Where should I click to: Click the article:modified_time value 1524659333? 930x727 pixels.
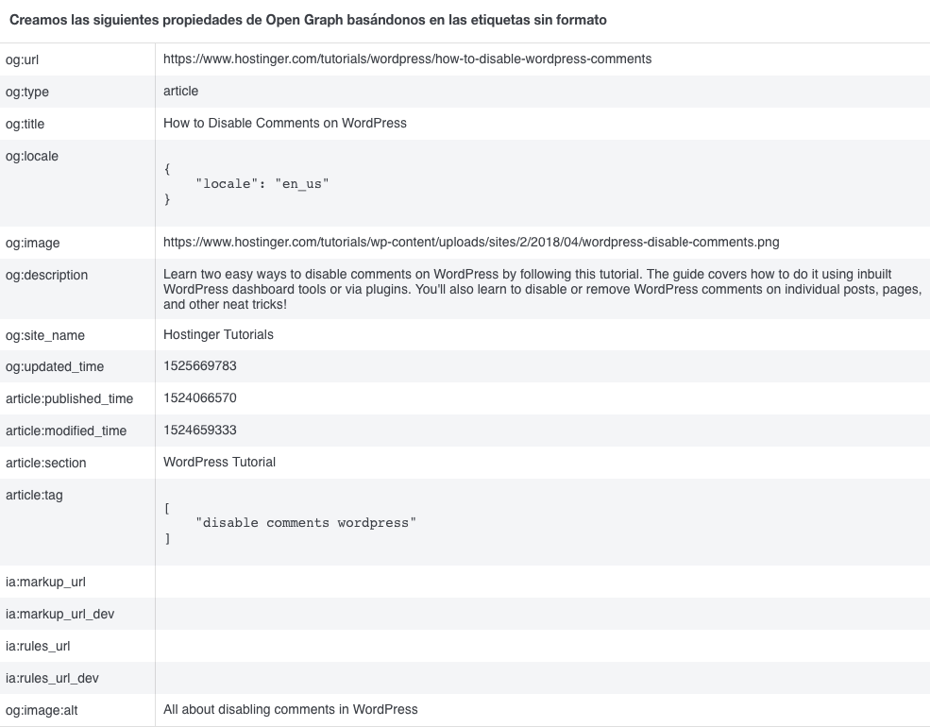pos(200,431)
